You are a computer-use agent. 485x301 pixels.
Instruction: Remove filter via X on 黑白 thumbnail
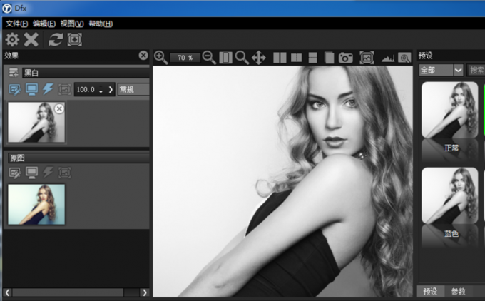[59, 108]
